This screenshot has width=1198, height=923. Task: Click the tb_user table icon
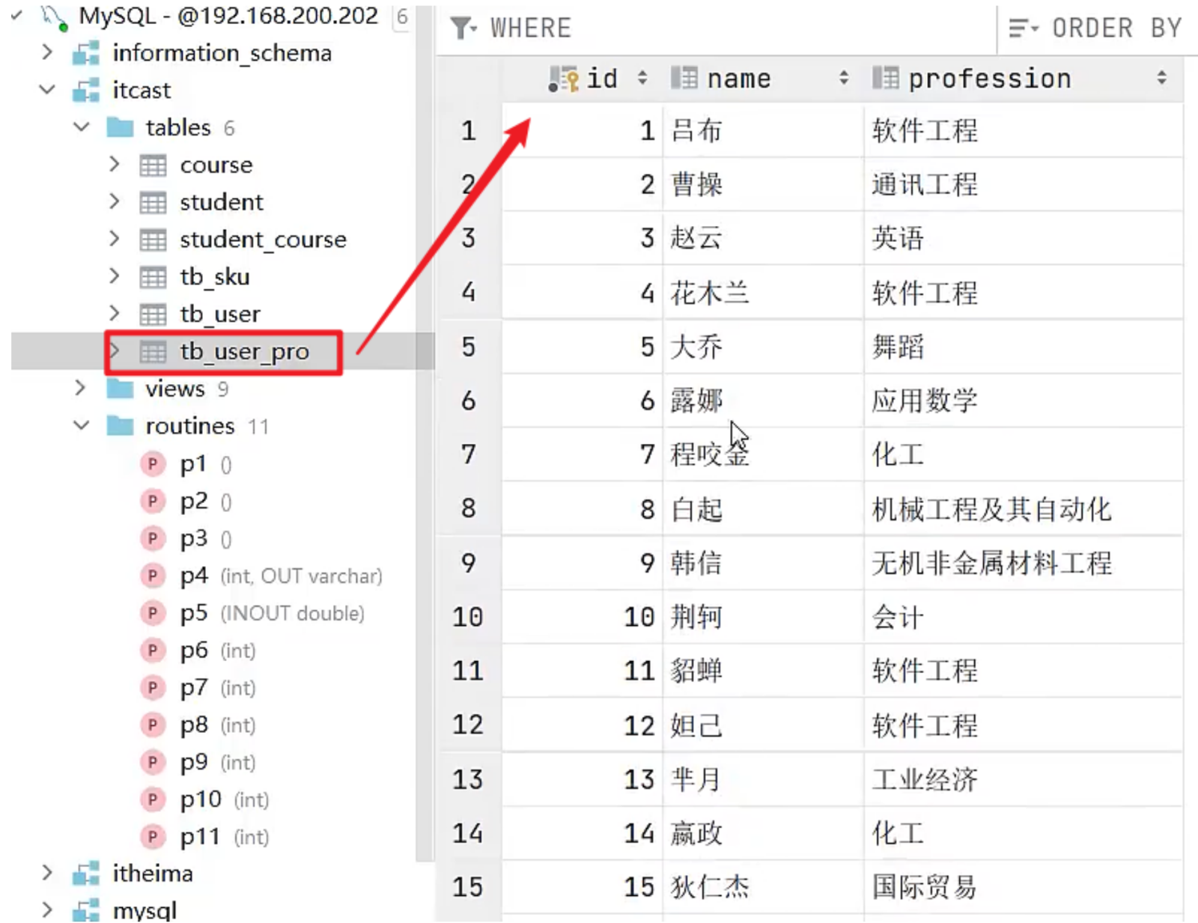tap(153, 314)
